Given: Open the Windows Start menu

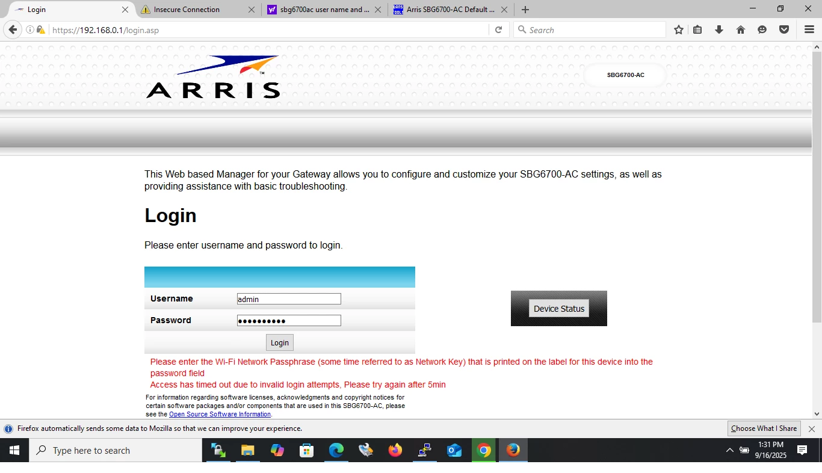Looking at the screenshot, I should point(14,450).
